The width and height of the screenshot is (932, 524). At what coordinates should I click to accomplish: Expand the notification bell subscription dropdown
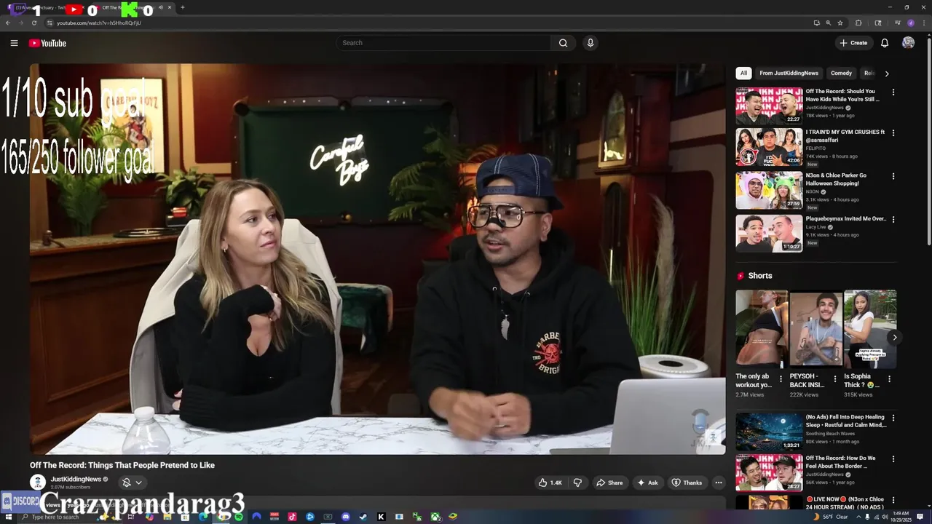point(132,483)
